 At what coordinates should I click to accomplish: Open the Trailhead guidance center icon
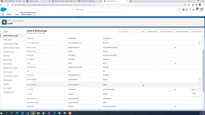coord(187,10)
